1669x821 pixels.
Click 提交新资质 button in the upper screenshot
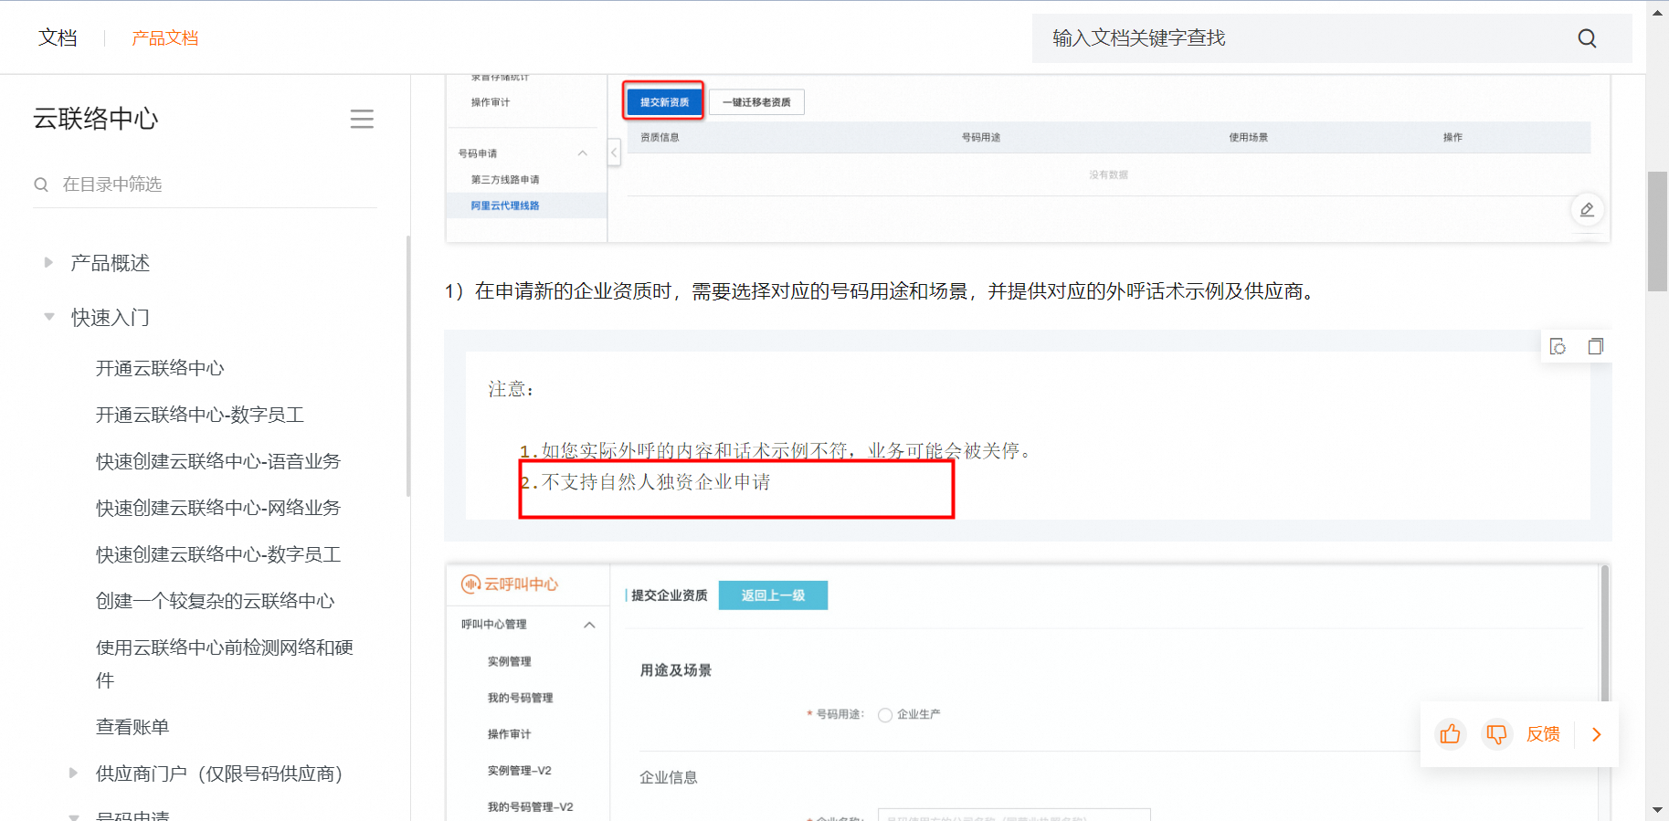tap(664, 101)
